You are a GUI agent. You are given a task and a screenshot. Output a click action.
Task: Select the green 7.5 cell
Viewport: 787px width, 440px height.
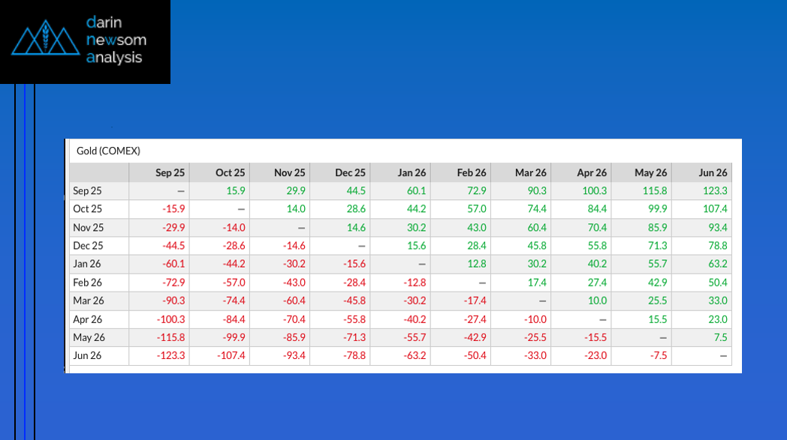pos(719,337)
